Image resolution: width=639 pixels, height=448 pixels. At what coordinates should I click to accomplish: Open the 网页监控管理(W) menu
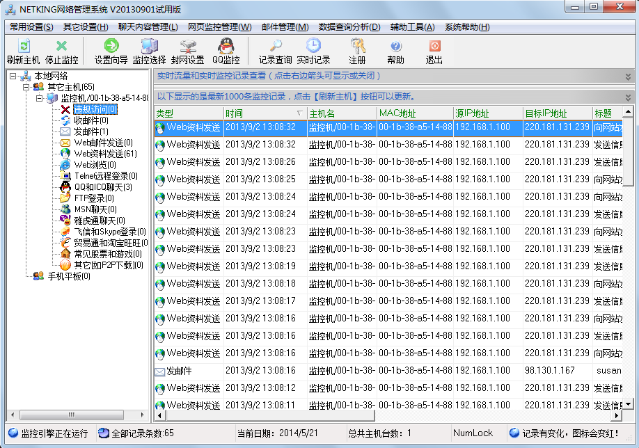pos(220,27)
